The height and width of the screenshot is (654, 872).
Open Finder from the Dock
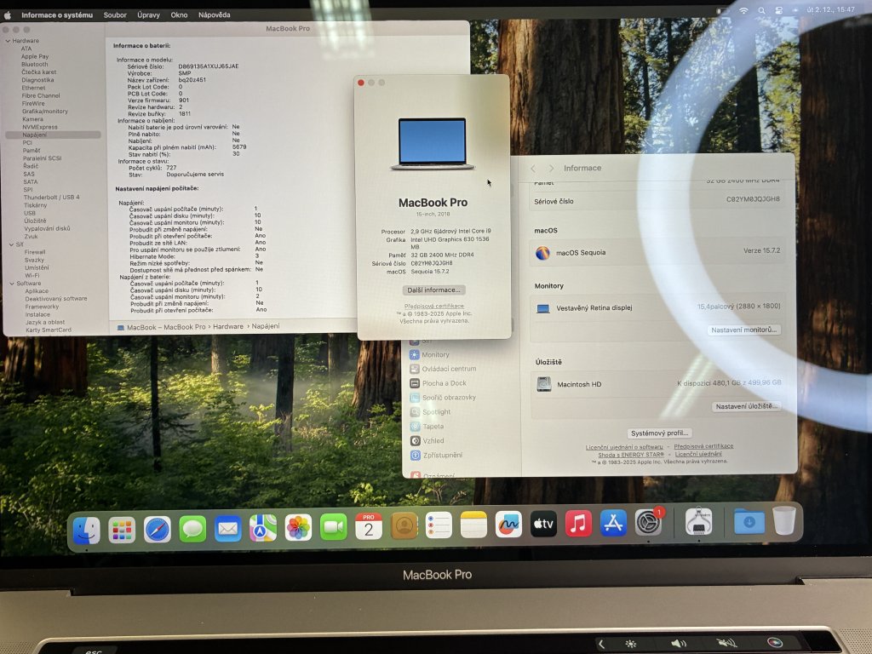tap(86, 530)
